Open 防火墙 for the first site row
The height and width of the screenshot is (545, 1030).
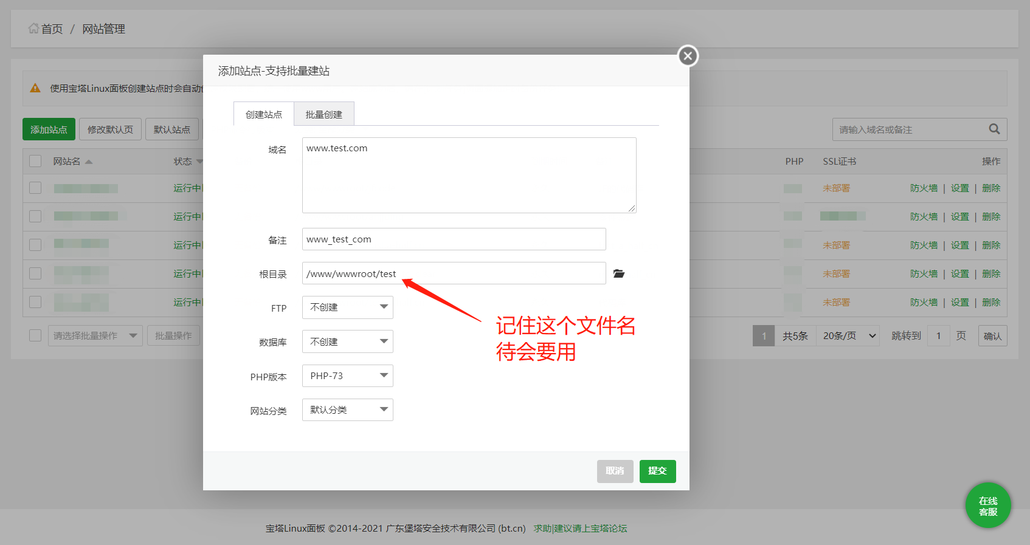(924, 188)
